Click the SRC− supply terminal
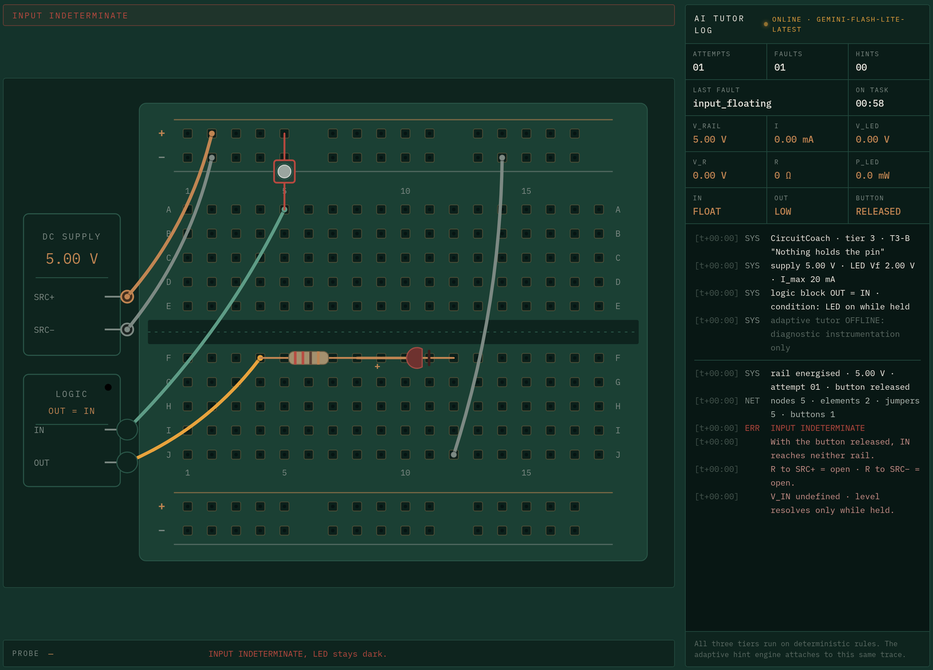Image resolution: width=933 pixels, height=670 pixels. (x=127, y=330)
